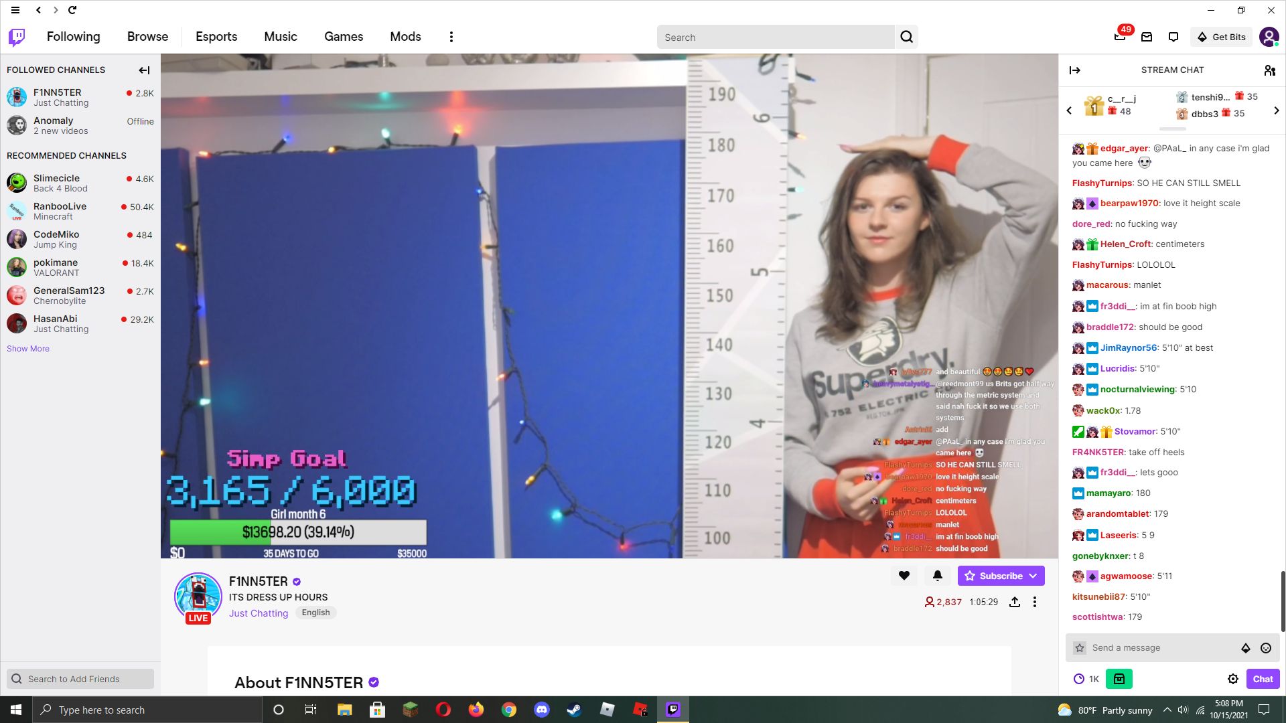The height and width of the screenshot is (723, 1286).
Task: Open whispers speech bubble icon
Action: (1173, 37)
